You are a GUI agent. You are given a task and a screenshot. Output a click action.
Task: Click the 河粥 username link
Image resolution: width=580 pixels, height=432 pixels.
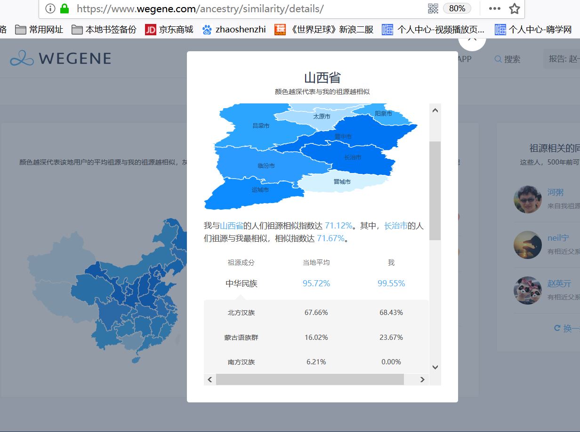point(556,192)
